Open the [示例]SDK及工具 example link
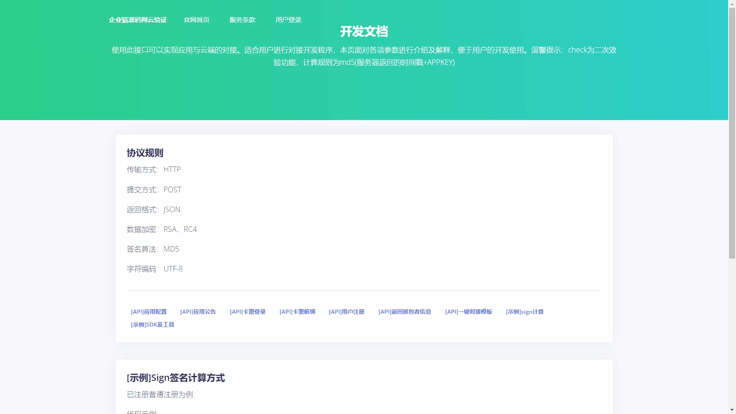 click(152, 324)
